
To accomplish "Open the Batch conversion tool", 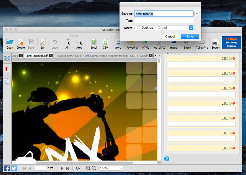I will 187,45.
